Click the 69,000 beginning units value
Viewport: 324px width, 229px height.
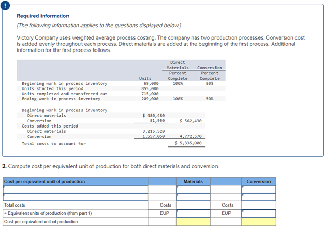tap(151, 83)
